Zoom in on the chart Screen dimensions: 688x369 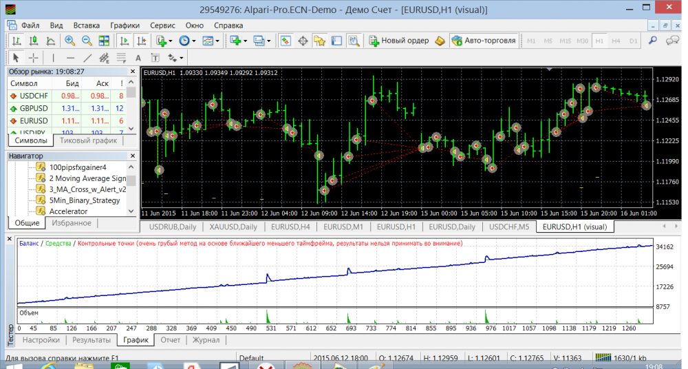69,41
